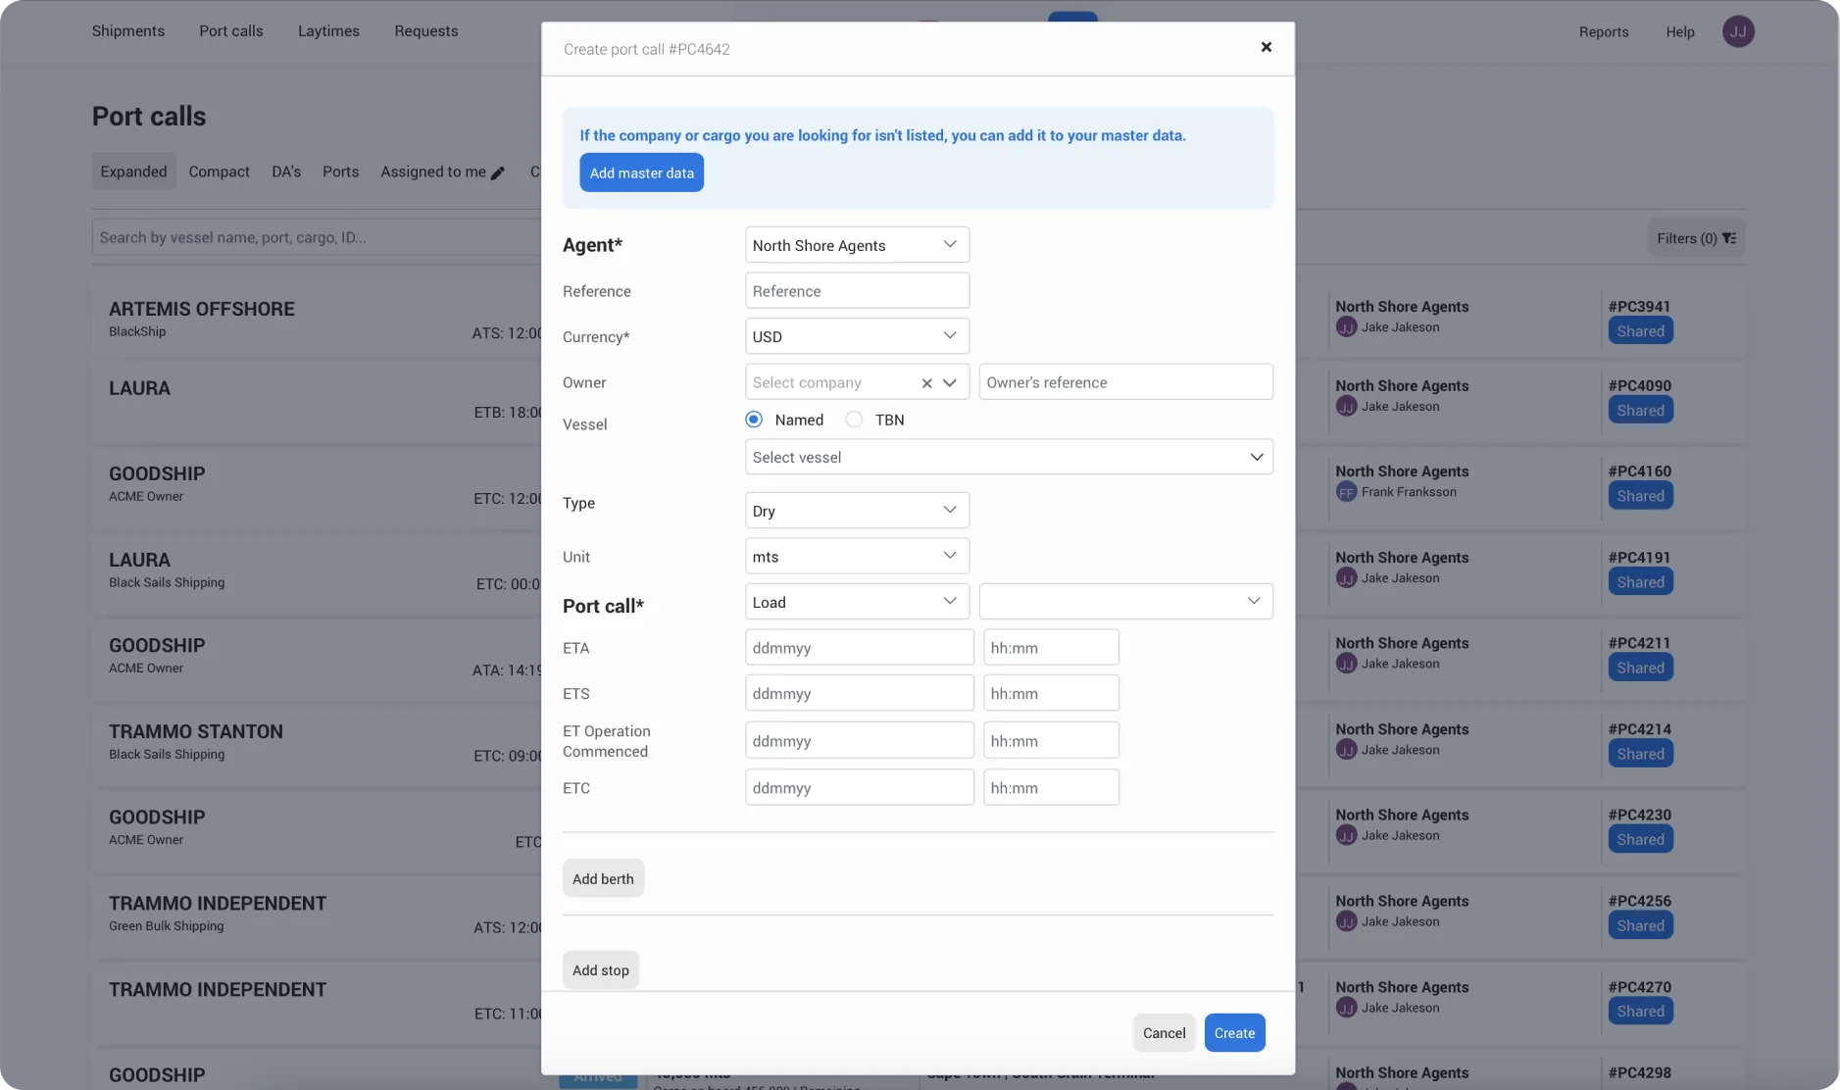This screenshot has width=1840, height=1090.
Task: Switch to the DA's tab
Action: click(286, 172)
